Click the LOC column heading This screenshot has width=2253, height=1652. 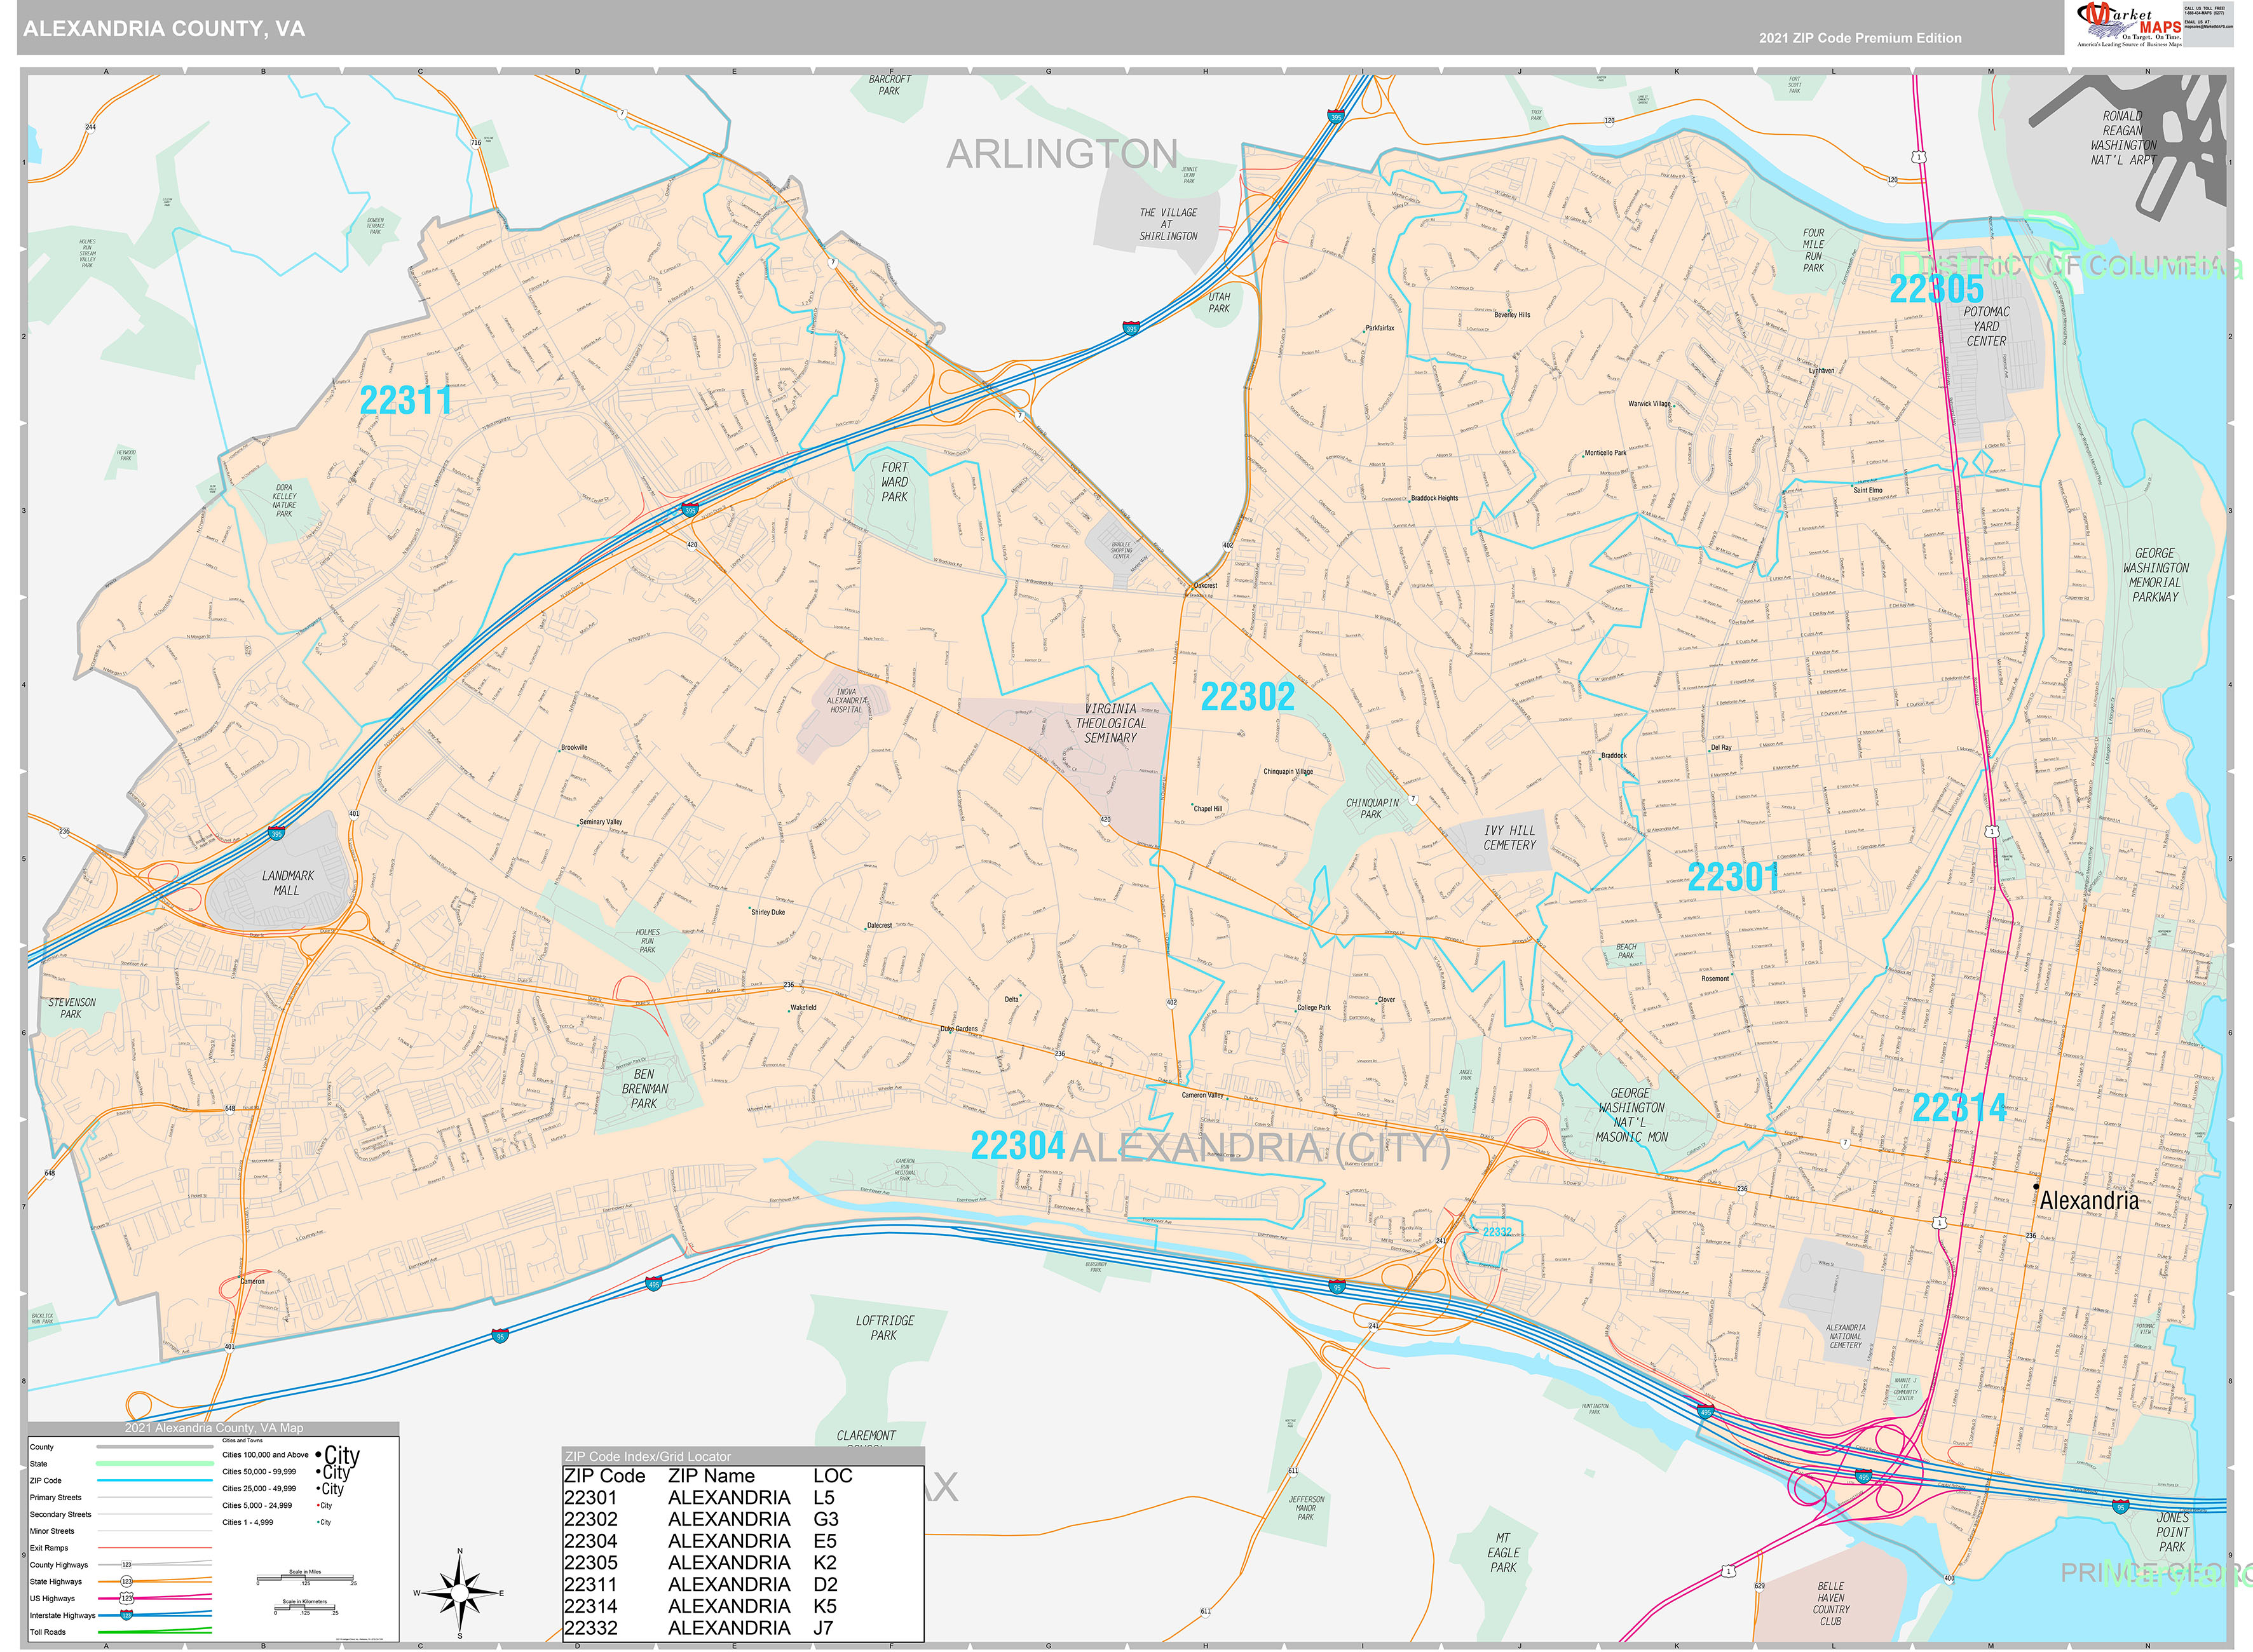coord(832,1476)
